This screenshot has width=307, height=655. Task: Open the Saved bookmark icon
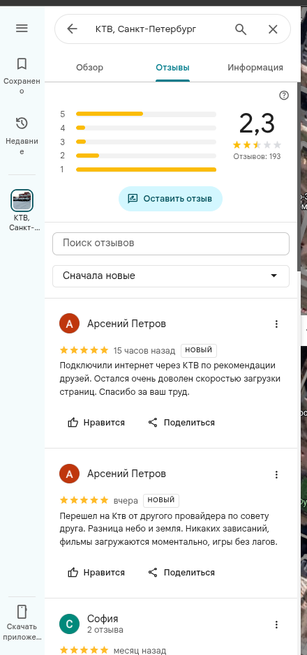pyautogui.click(x=22, y=64)
